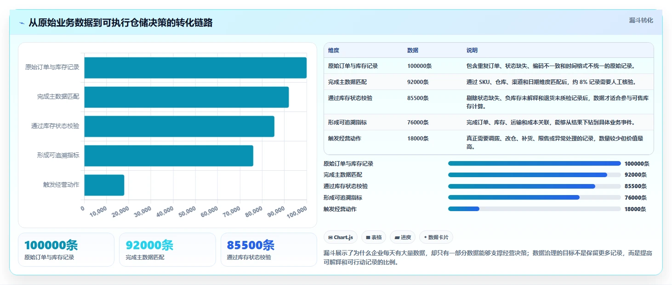Click the chart bar for 形成可追溯指标
Screen dimensions: 672x285
coord(169,156)
